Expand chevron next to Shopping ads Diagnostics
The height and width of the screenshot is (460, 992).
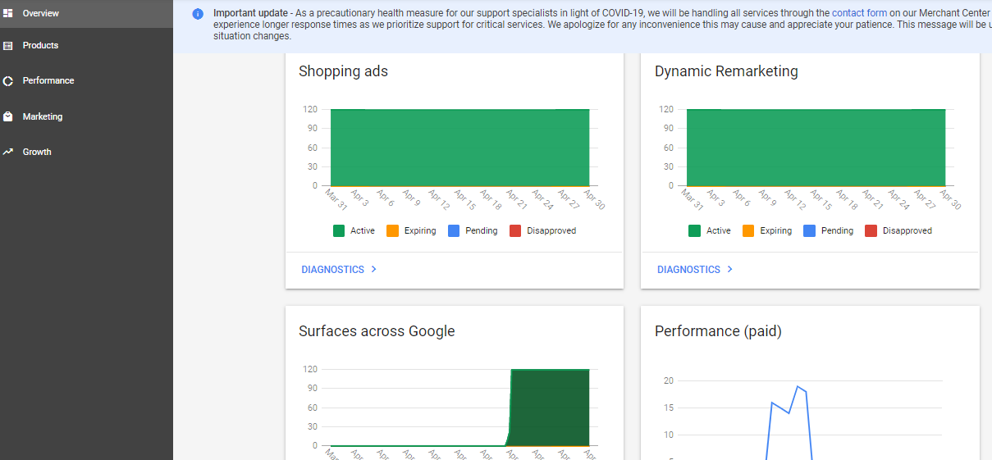(x=374, y=269)
